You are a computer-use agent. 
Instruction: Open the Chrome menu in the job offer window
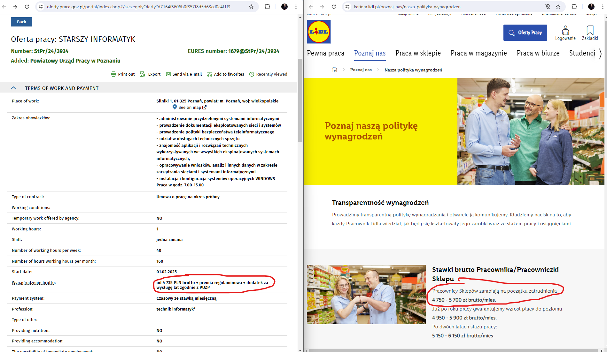[296, 7]
